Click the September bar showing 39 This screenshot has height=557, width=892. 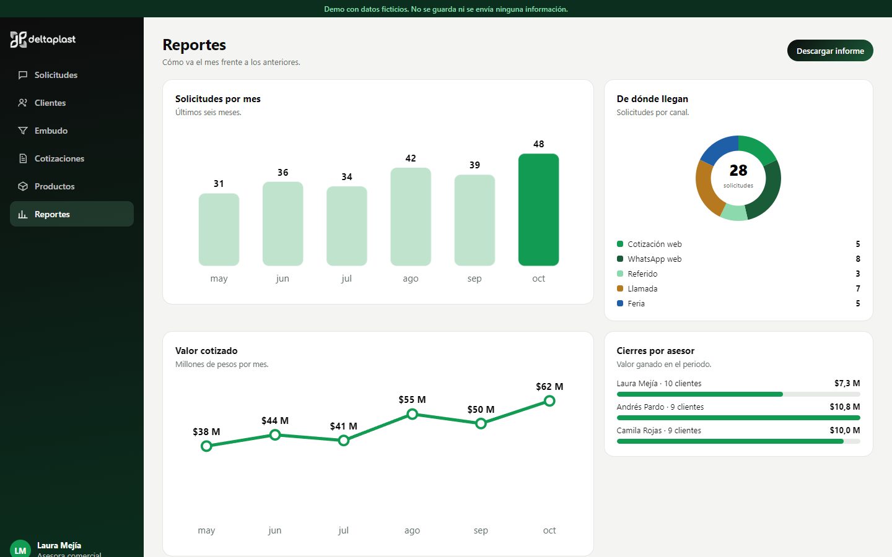point(474,220)
